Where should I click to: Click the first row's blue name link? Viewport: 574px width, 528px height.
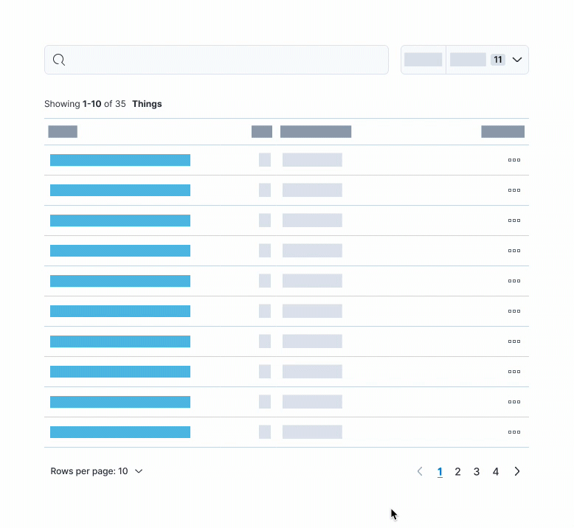click(120, 160)
